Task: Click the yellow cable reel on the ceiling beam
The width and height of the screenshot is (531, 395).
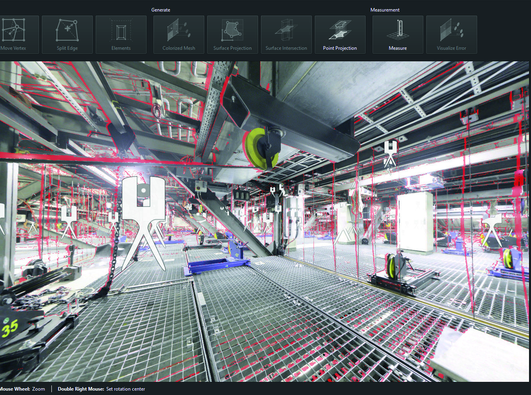Action: pyautogui.click(x=261, y=145)
